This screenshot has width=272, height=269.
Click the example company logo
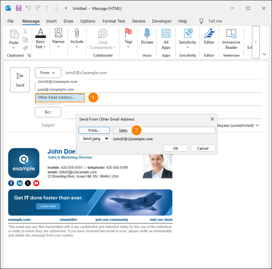tap(24, 163)
